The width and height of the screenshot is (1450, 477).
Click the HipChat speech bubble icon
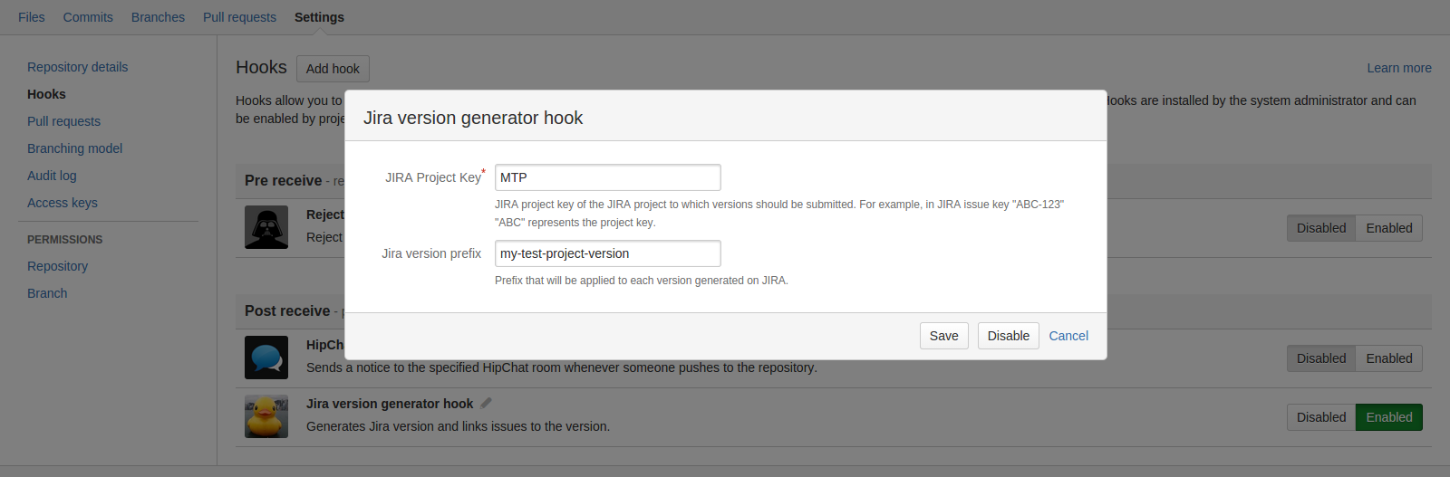266,358
